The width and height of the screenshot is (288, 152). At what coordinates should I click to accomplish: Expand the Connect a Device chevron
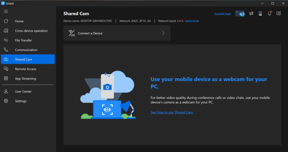point(163,33)
